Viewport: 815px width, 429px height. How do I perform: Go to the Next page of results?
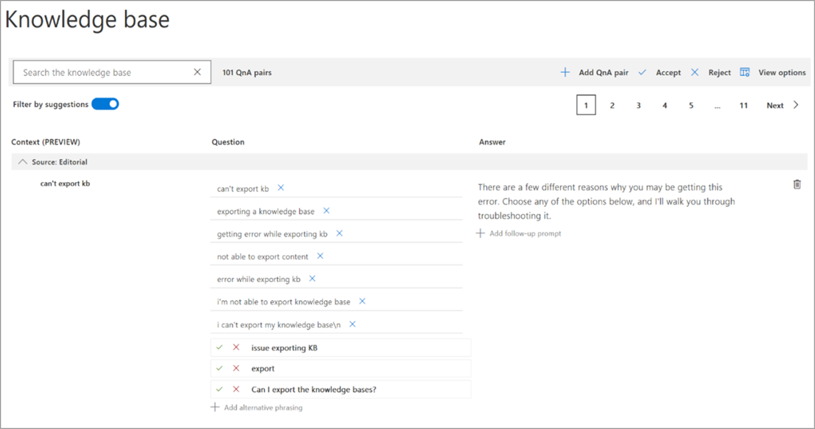coord(782,106)
